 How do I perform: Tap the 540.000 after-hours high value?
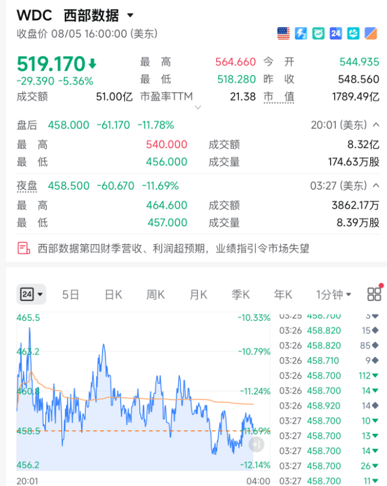coord(167,145)
